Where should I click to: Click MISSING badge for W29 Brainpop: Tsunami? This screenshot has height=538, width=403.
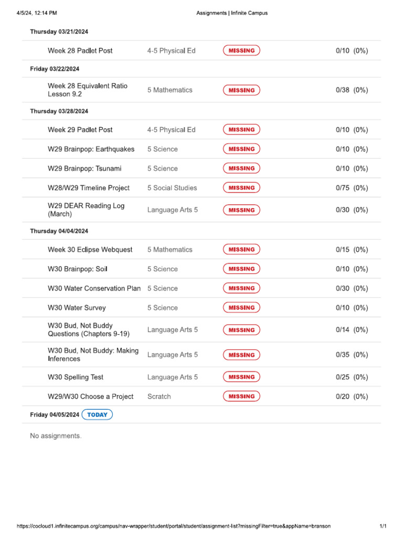click(x=241, y=169)
